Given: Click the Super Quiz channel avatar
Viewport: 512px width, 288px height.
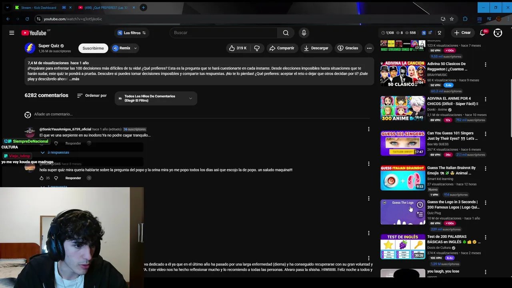Looking at the screenshot, I should pyautogui.click(x=30, y=48).
